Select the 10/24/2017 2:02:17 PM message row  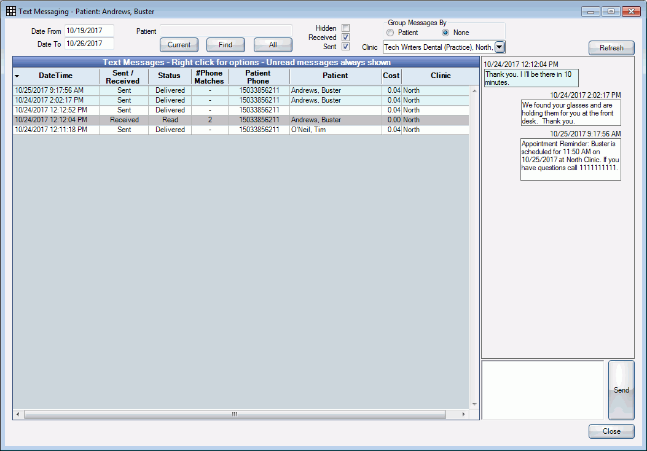241,100
